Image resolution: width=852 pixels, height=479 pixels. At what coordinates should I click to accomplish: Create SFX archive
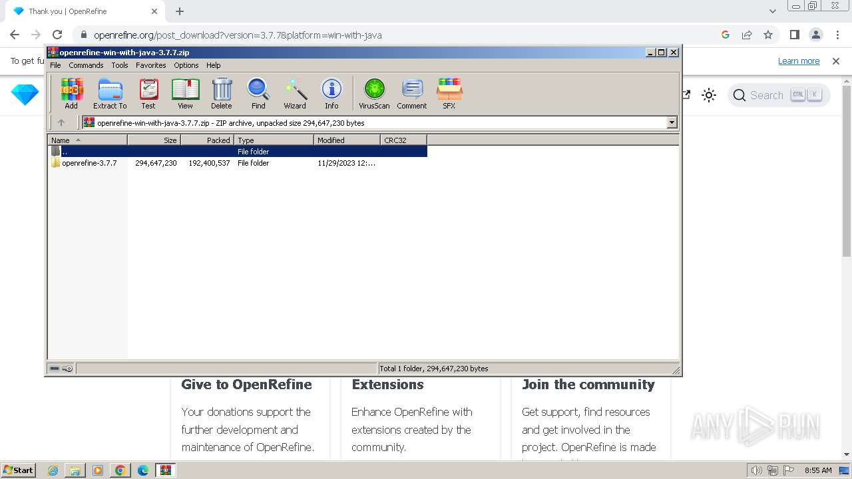coord(449,93)
